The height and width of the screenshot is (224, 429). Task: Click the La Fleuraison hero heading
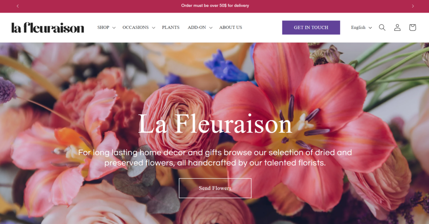215,124
